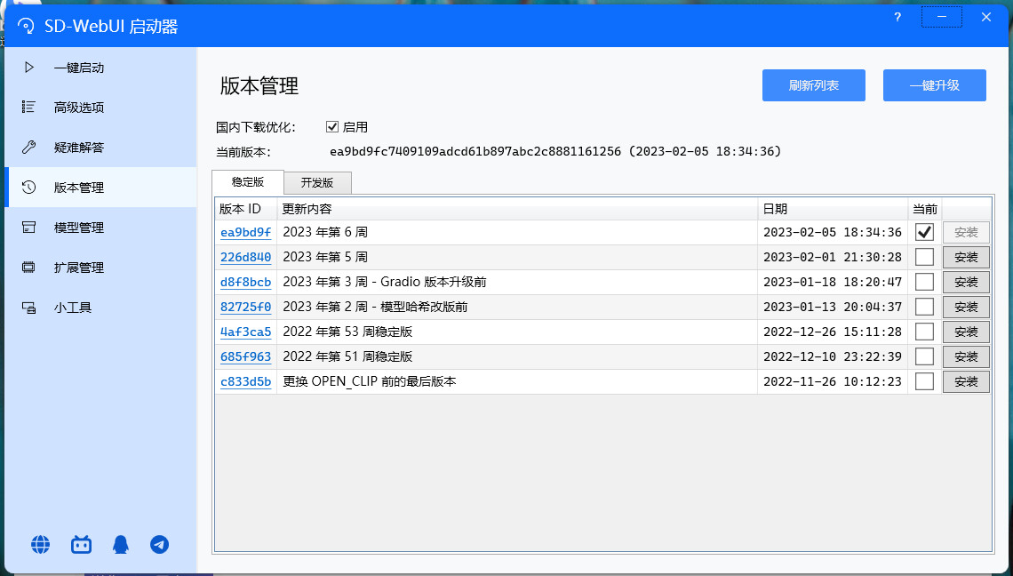The width and height of the screenshot is (1013, 576).
Task: Open the Bilibili icon at bottom
Action: (81, 544)
